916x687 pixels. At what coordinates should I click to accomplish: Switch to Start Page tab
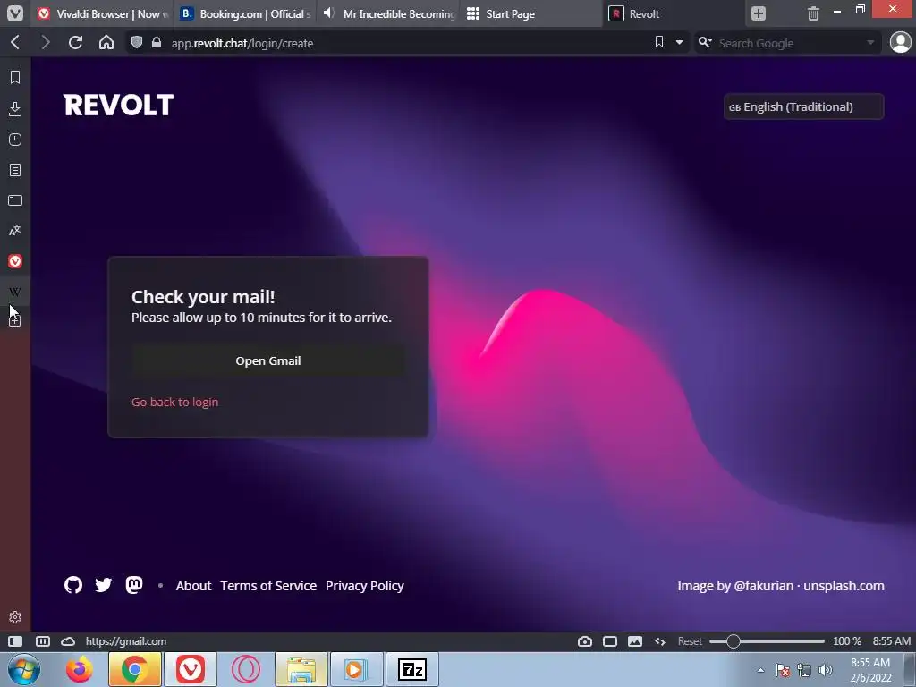[x=530, y=13]
